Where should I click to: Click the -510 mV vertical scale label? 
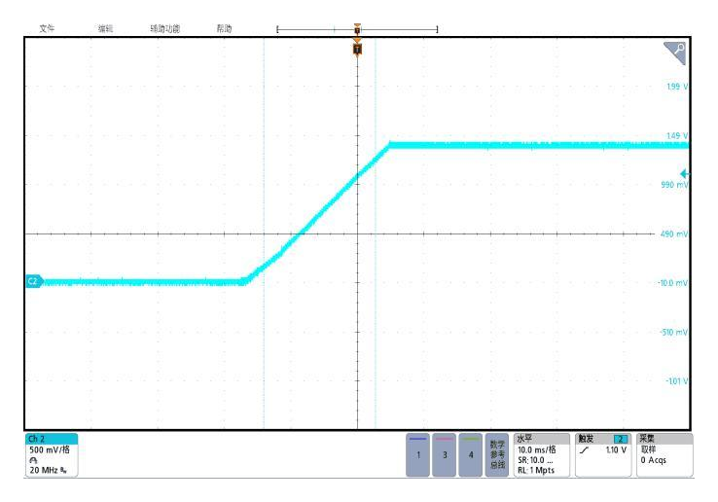point(674,332)
